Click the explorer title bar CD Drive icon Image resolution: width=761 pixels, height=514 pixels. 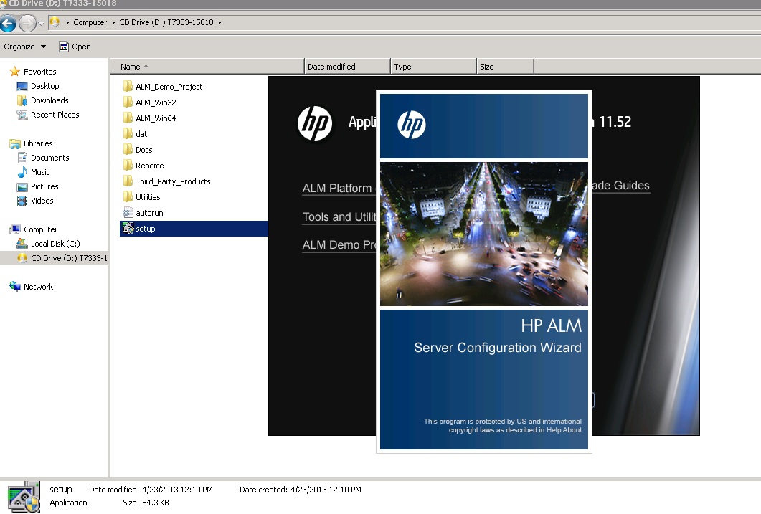click(4, 4)
